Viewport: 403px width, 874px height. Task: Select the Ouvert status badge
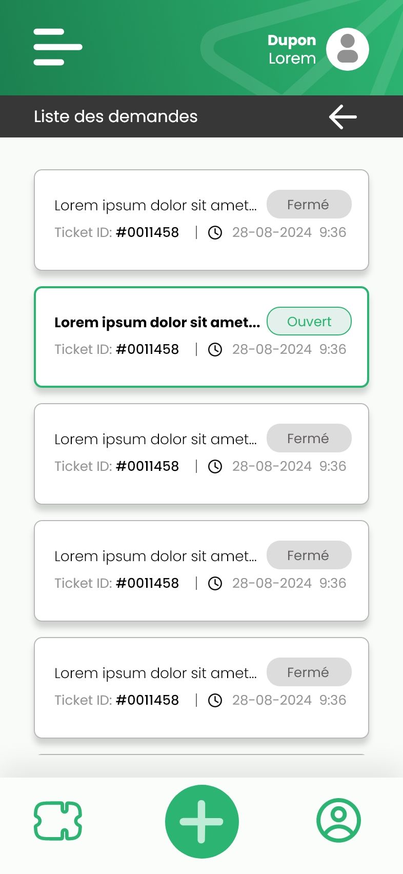[309, 322]
